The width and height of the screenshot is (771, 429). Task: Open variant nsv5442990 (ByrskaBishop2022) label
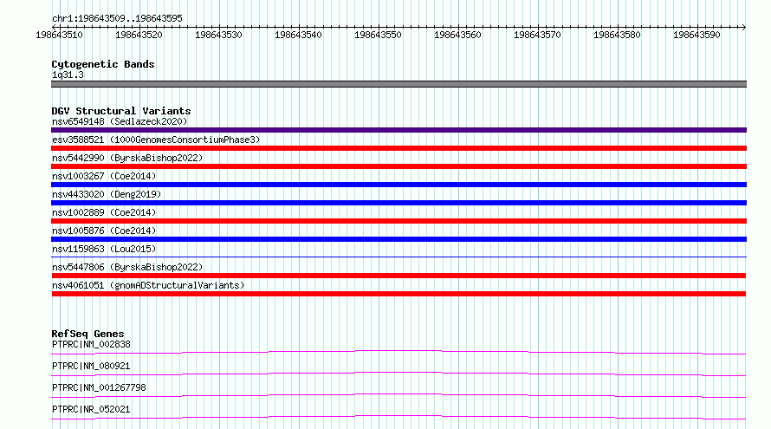127,158
